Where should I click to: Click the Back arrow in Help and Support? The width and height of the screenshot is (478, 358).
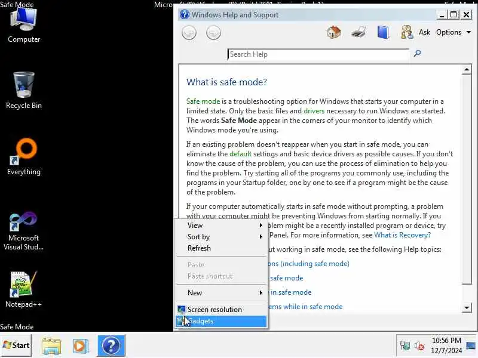point(189,33)
